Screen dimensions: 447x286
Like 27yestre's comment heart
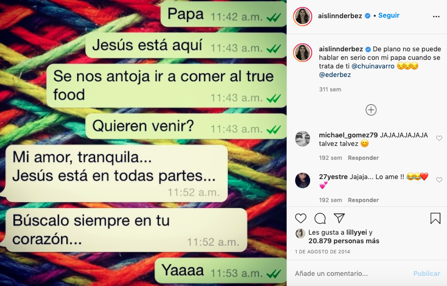(439, 180)
